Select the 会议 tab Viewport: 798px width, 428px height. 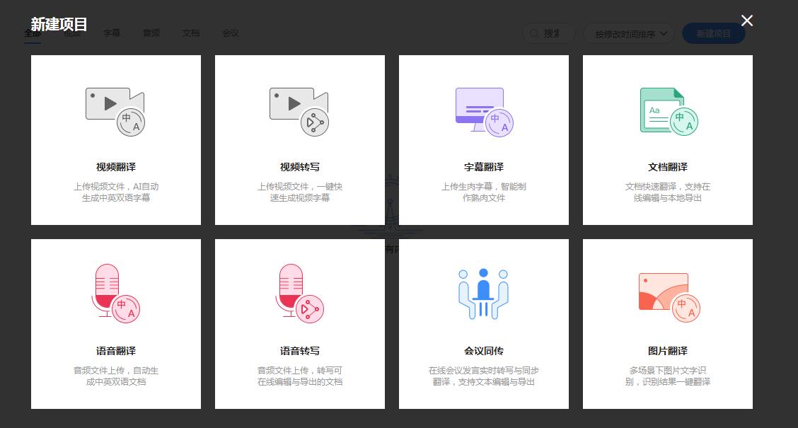(x=230, y=33)
